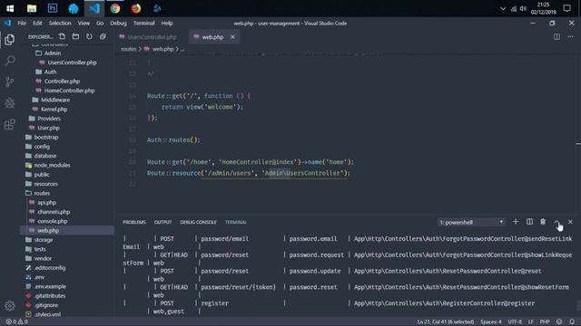Open the Search view in activity bar

[10, 61]
